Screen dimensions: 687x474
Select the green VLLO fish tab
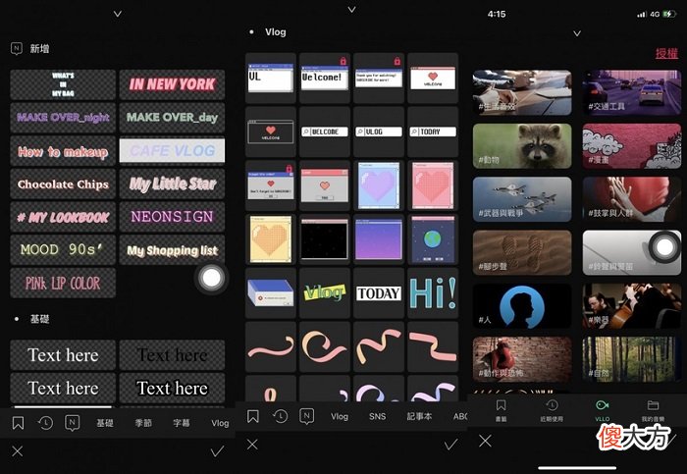coord(603,410)
